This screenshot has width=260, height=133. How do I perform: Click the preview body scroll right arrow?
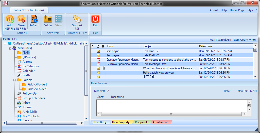245,114
